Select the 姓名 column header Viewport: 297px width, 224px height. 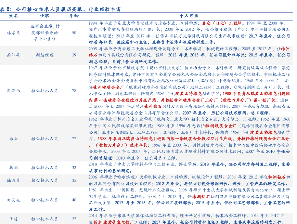(14, 16)
